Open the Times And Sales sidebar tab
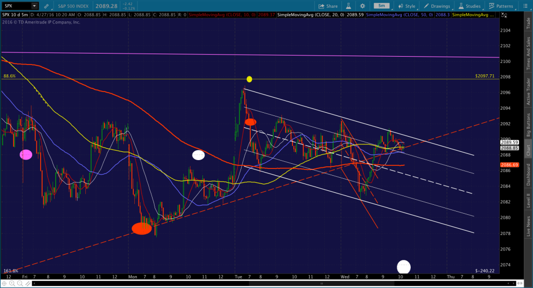533x288 pixels. coord(528,54)
